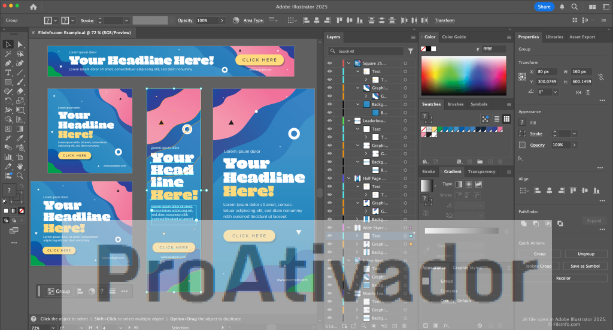The width and height of the screenshot is (613, 330).
Task: Click the hex color field ffffff
Action: pos(493,49)
